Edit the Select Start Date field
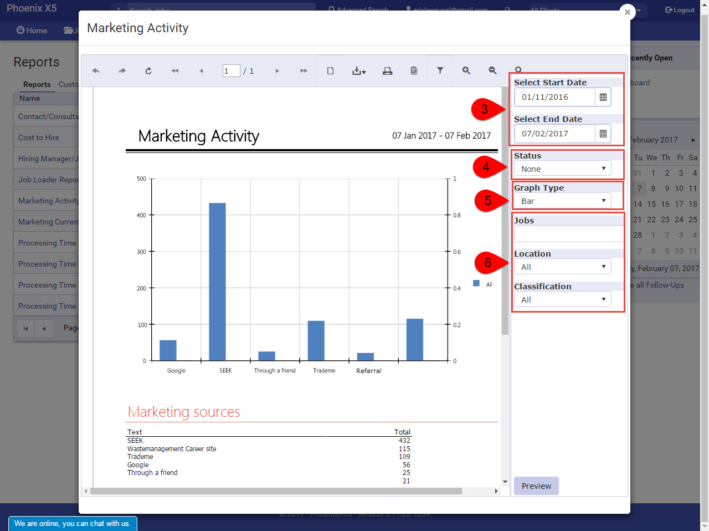 click(555, 97)
